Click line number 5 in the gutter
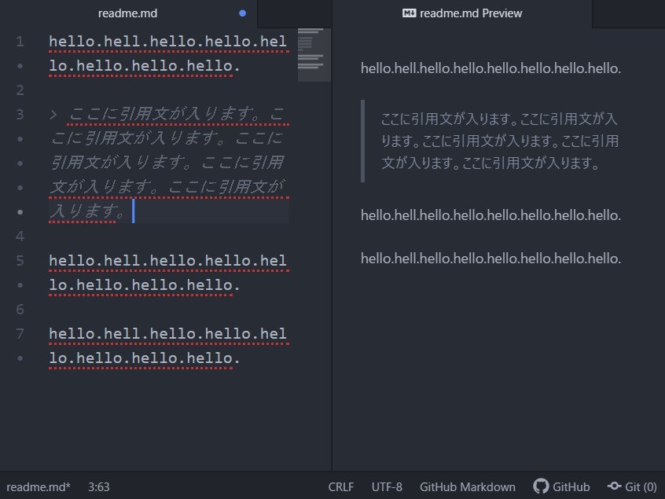This screenshot has height=499, width=665. (20, 260)
